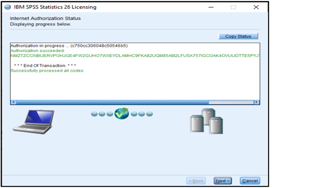Maximize the Licensing window

233,7
